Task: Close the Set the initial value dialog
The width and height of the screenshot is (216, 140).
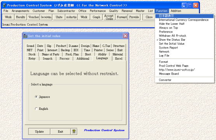Action: coord(125,36)
